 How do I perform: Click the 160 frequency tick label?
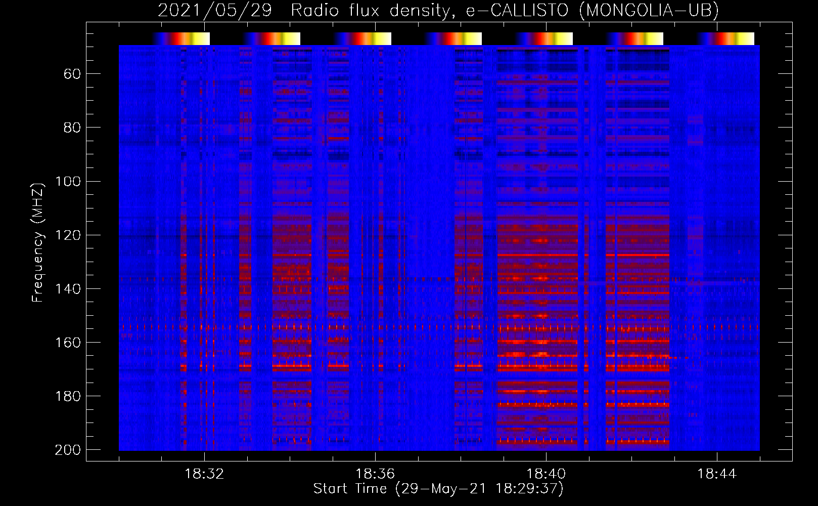point(68,342)
